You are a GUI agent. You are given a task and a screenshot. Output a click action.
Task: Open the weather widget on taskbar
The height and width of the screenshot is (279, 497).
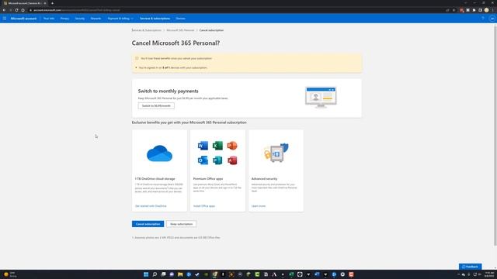coord(10,274)
